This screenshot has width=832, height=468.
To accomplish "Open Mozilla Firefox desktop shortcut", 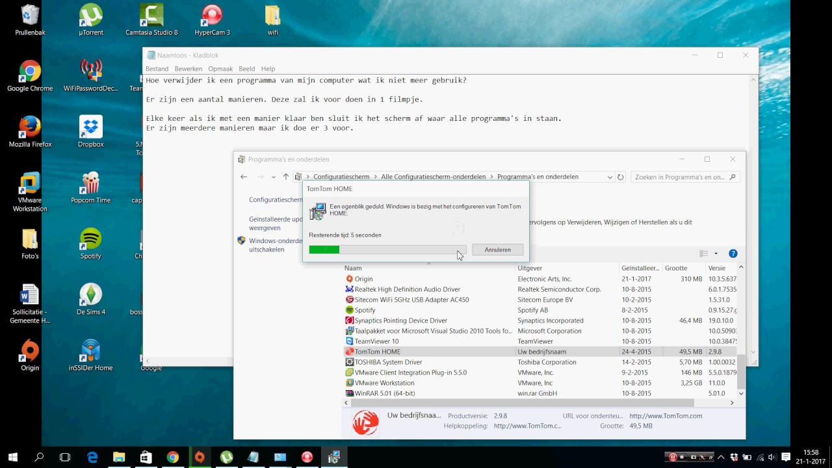I will coord(30,132).
